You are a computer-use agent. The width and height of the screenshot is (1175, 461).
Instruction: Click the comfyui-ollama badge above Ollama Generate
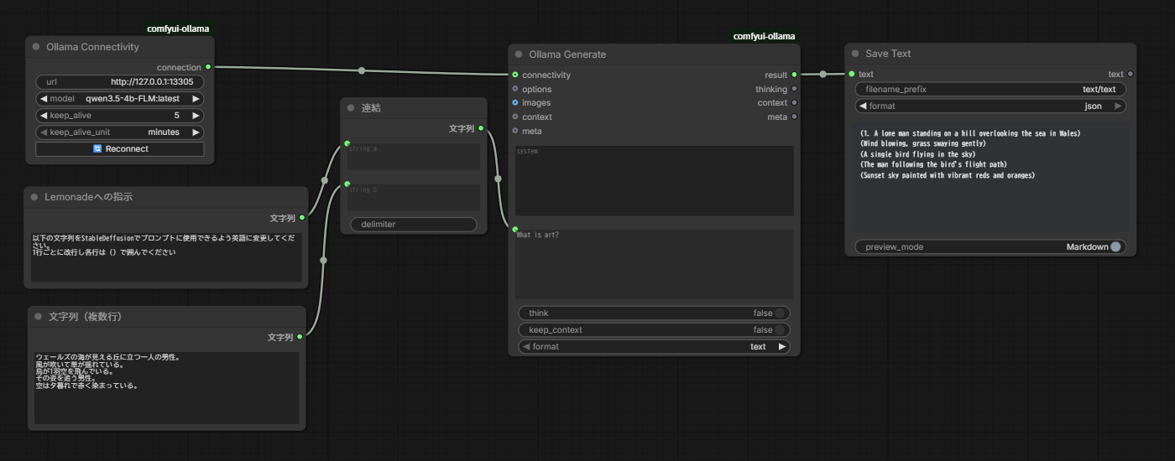click(x=764, y=36)
